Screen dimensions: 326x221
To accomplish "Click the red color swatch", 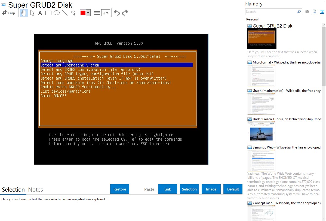I will 83,13.
